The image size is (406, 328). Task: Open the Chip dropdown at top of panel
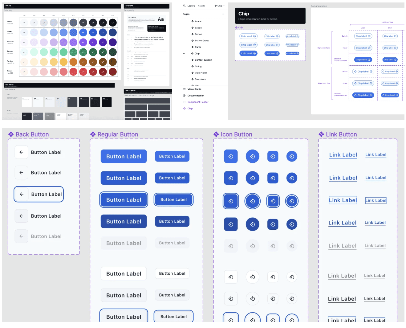point(219,6)
